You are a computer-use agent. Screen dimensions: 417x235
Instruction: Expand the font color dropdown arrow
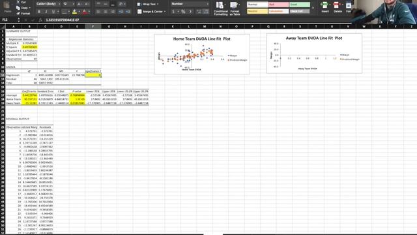[89, 12]
